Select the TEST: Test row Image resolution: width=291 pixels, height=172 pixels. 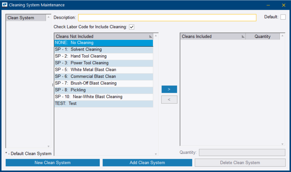tap(104, 104)
